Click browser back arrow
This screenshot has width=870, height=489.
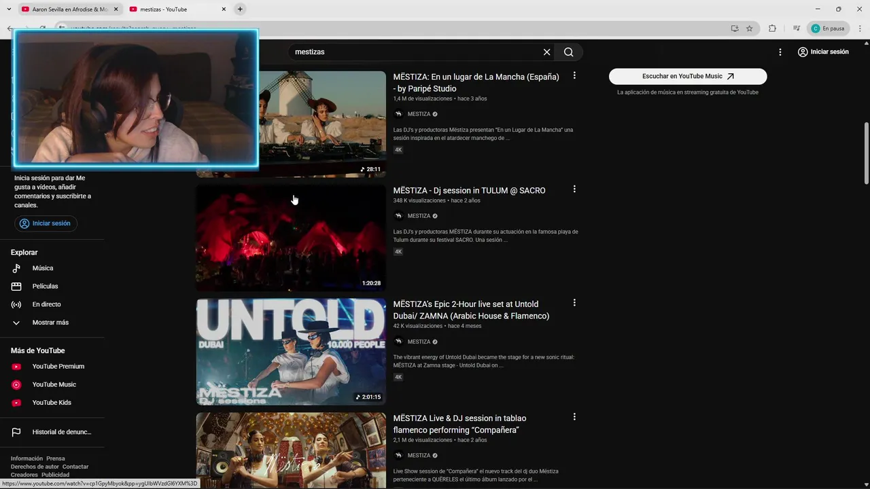(10, 29)
